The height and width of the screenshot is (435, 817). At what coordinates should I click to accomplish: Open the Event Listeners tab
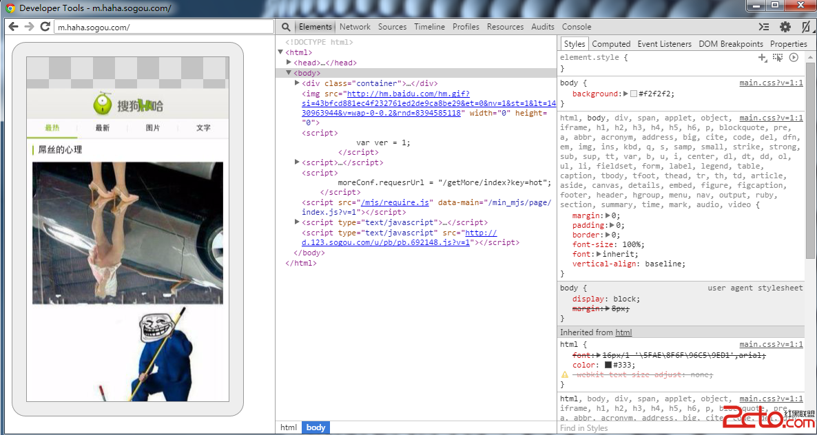664,44
